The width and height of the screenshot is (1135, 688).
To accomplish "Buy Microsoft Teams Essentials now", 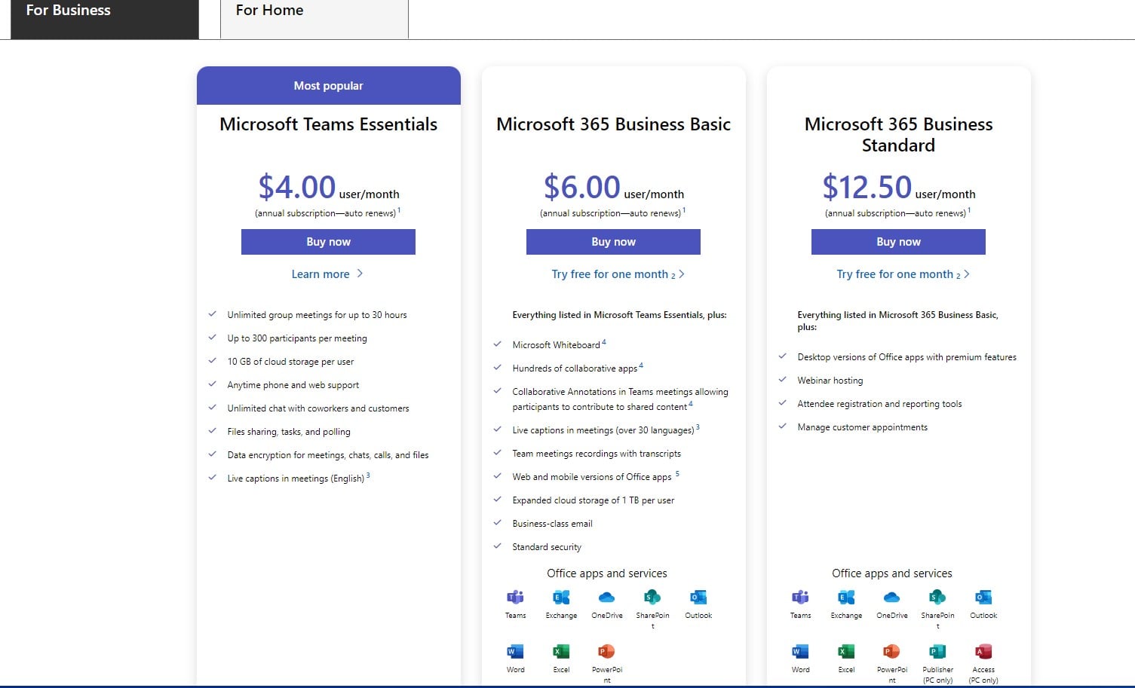I will (x=328, y=242).
